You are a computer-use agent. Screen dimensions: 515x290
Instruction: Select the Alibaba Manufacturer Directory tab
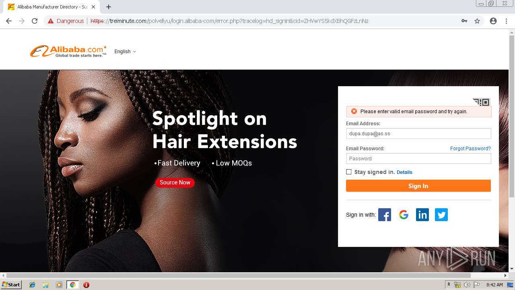[x=51, y=7]
